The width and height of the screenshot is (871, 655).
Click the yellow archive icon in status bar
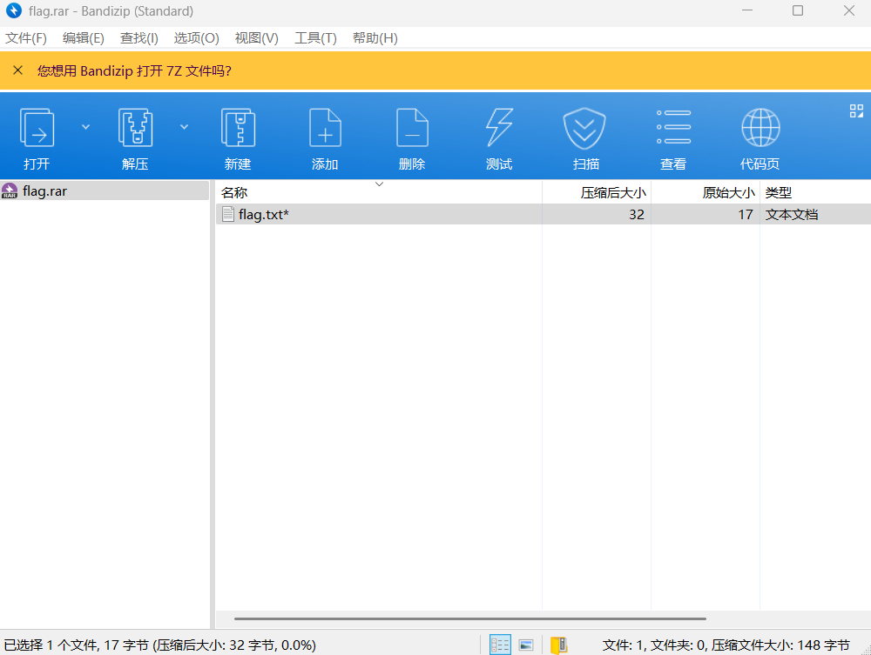point(558,645)
